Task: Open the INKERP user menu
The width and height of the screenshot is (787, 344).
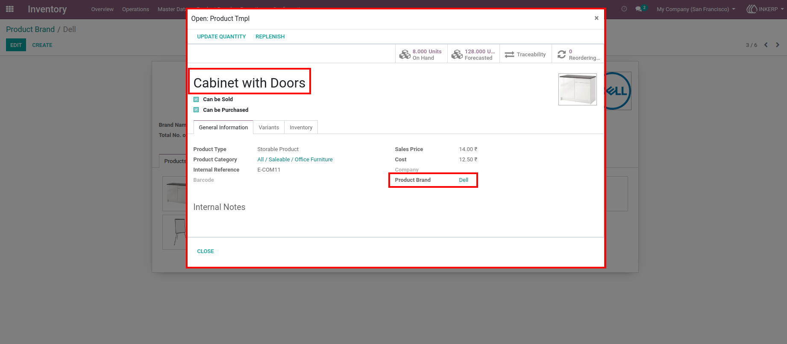Action: click(x=765, y=9)
